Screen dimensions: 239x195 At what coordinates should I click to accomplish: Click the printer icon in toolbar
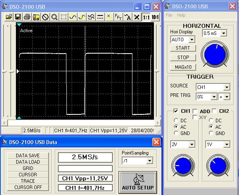pos(27,17)
